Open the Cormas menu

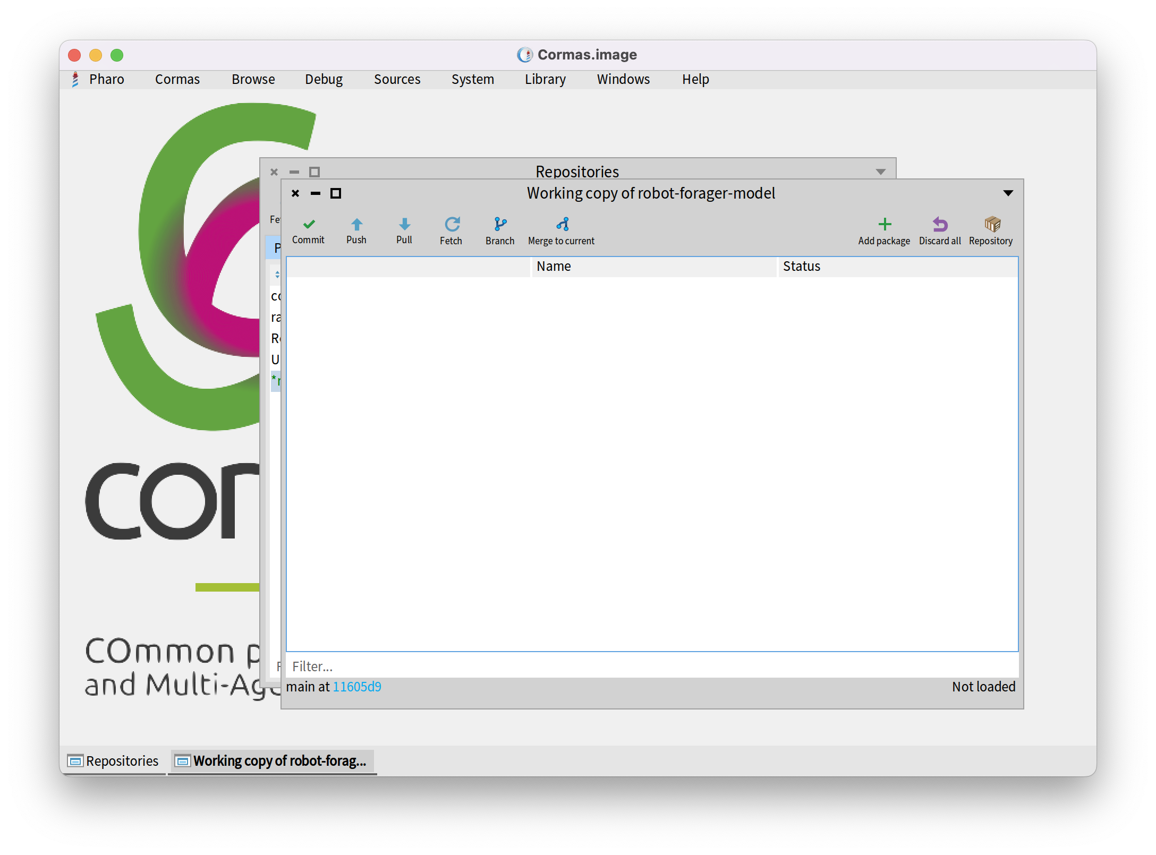click(177, 79)
